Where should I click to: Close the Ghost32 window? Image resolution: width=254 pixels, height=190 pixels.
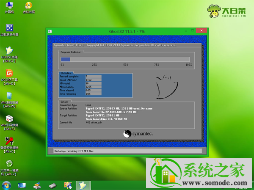202,30
